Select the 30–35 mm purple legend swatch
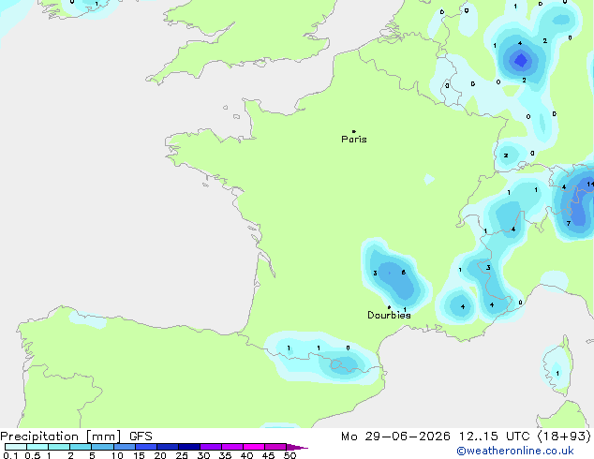 [210, 447]
